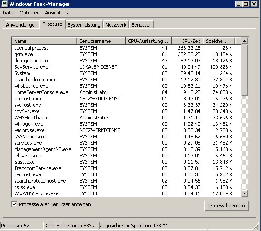Viewport: 261px width, 231px height.
Task: Select the WixWHSService.exe process
Action: click(126, 193)
